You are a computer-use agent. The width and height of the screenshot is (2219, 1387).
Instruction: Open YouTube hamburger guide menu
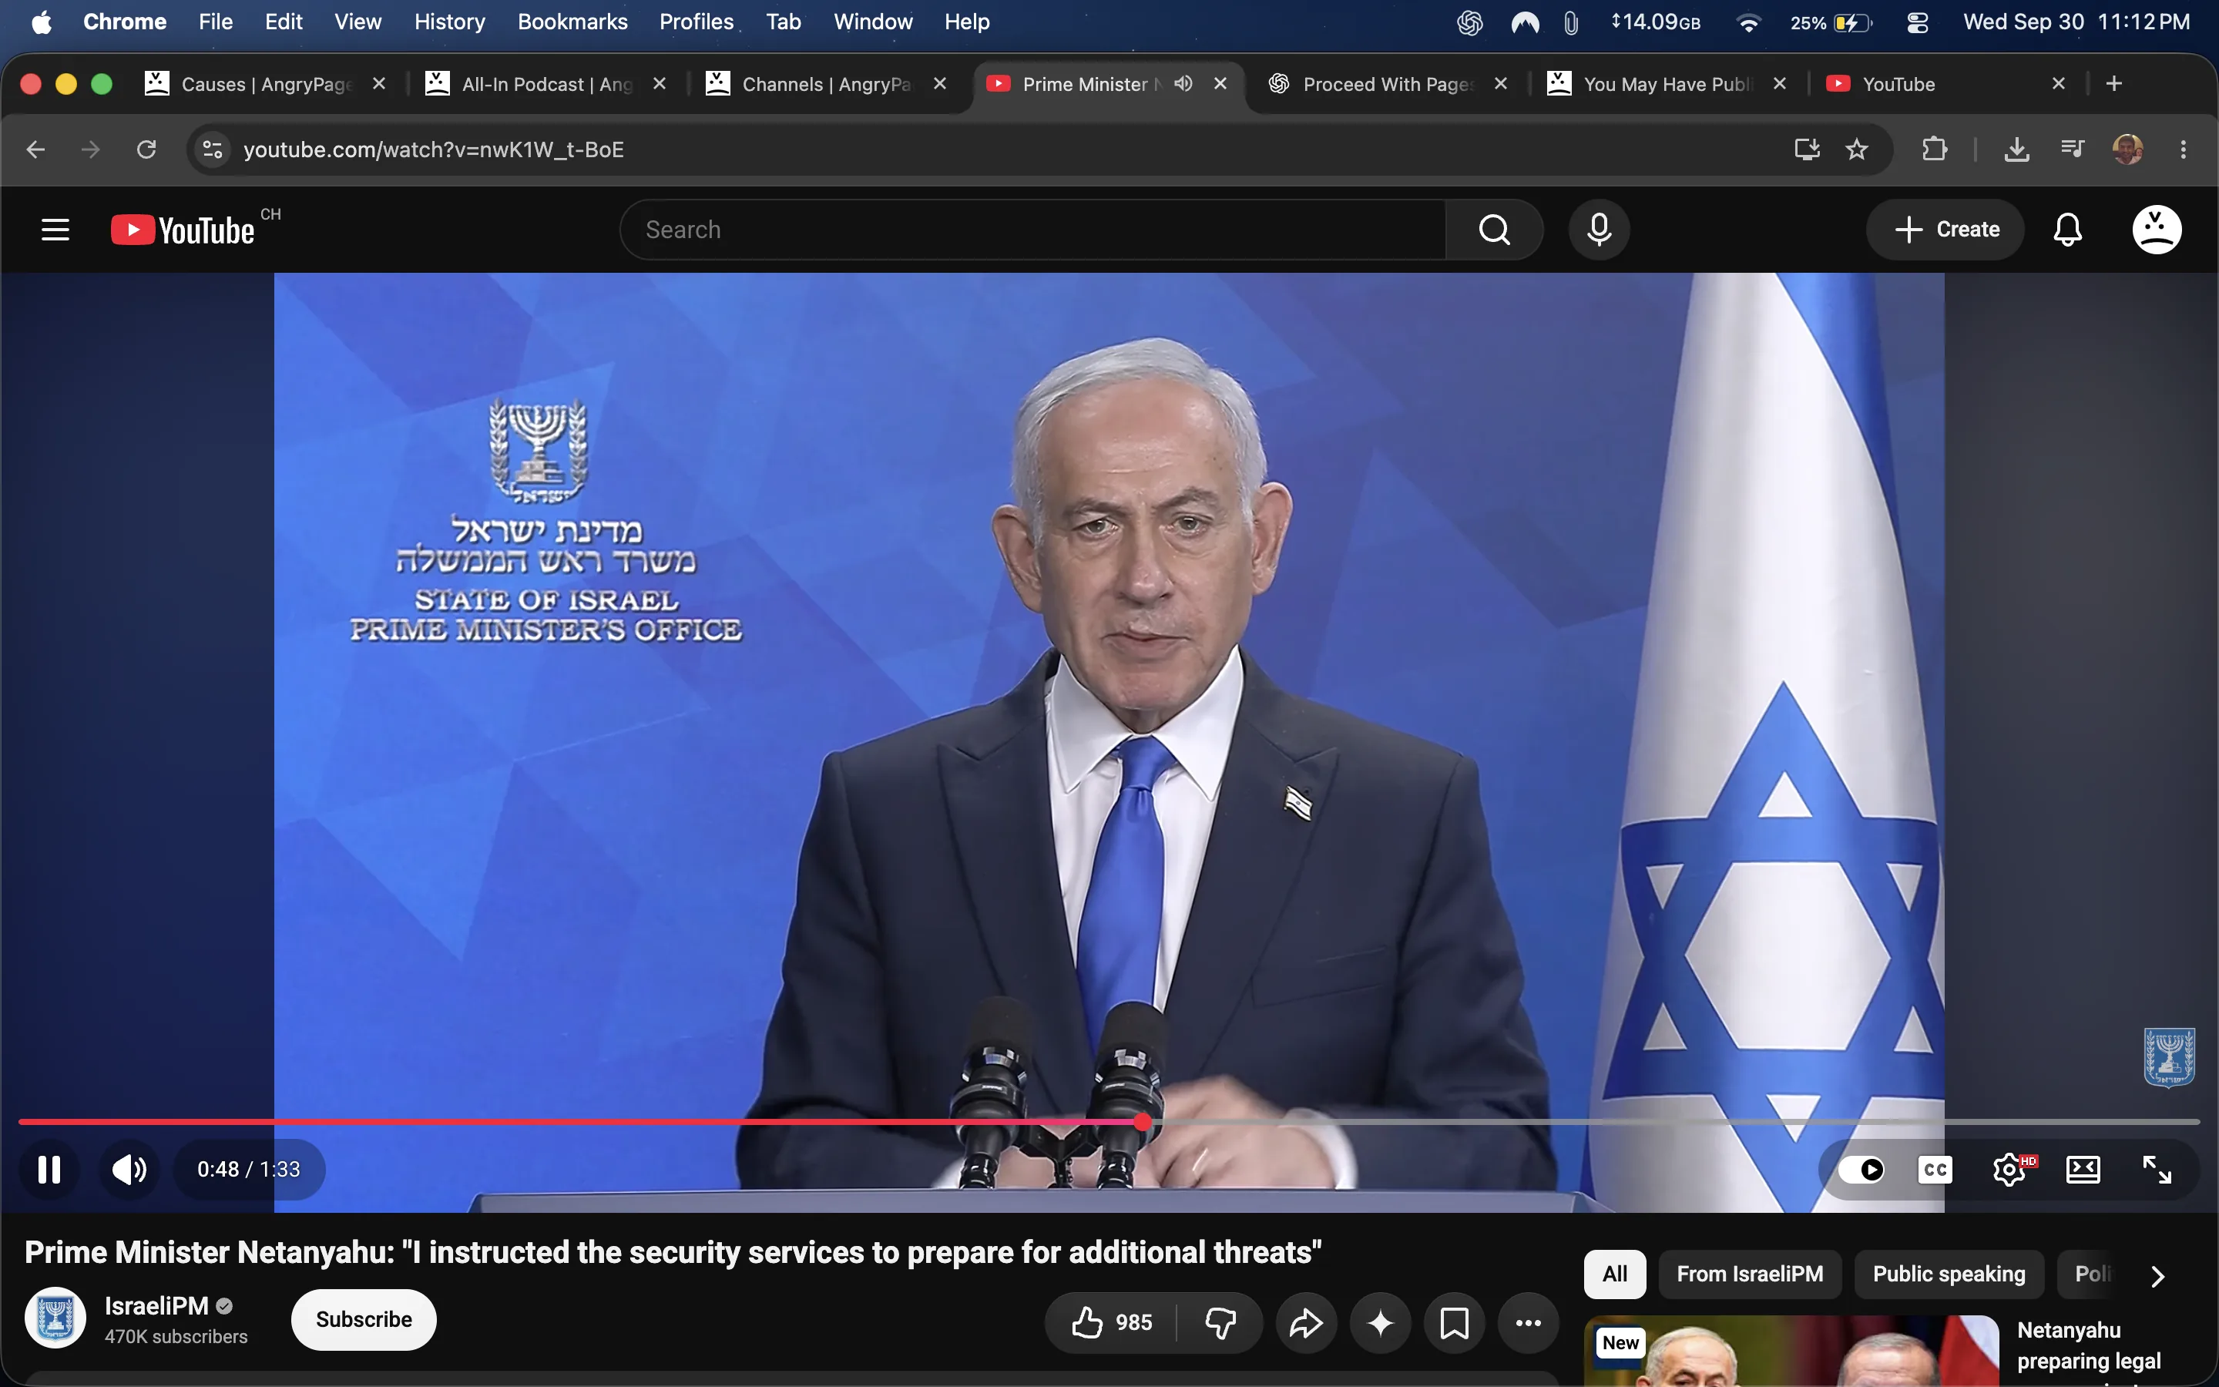pos(55,230)
